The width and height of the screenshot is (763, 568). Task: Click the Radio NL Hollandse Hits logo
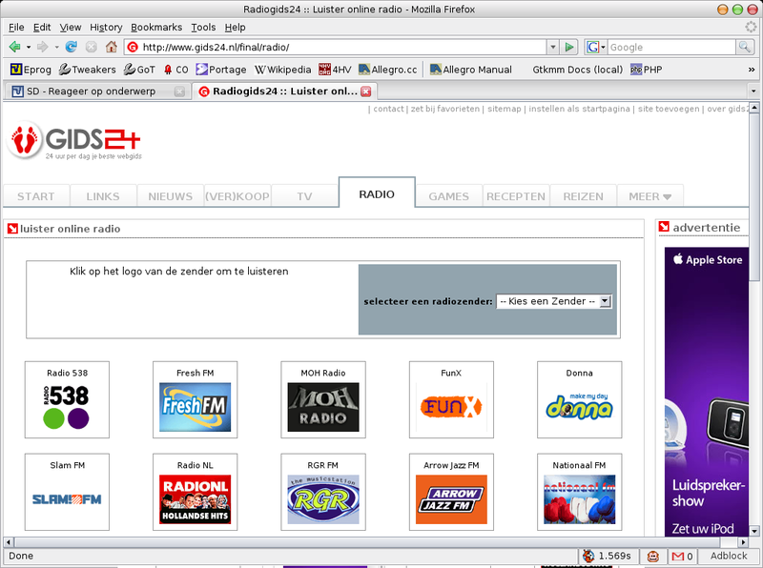point(196,499)
